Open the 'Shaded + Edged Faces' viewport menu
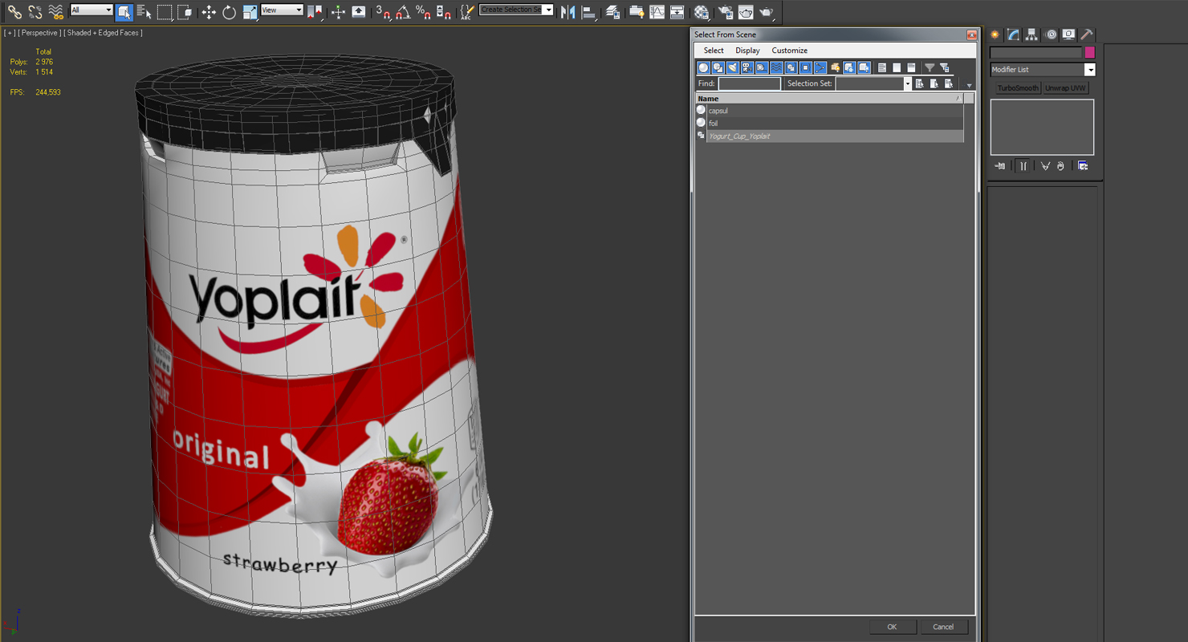This screenshot has height=642, width=1188. pyautogui.click(x=104, y=33)
